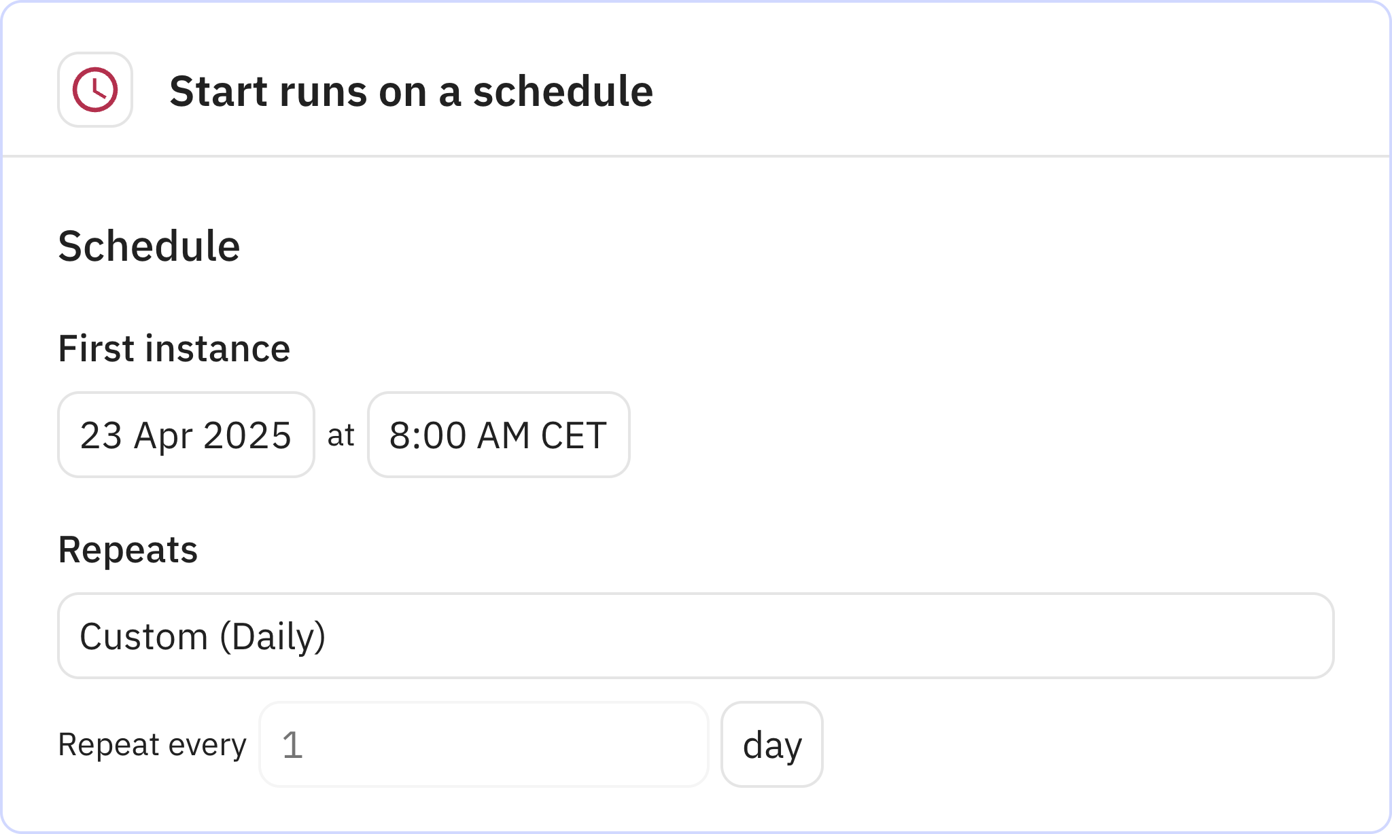
Task: Click the input showing placeholder 1
Action: [483, 744]
